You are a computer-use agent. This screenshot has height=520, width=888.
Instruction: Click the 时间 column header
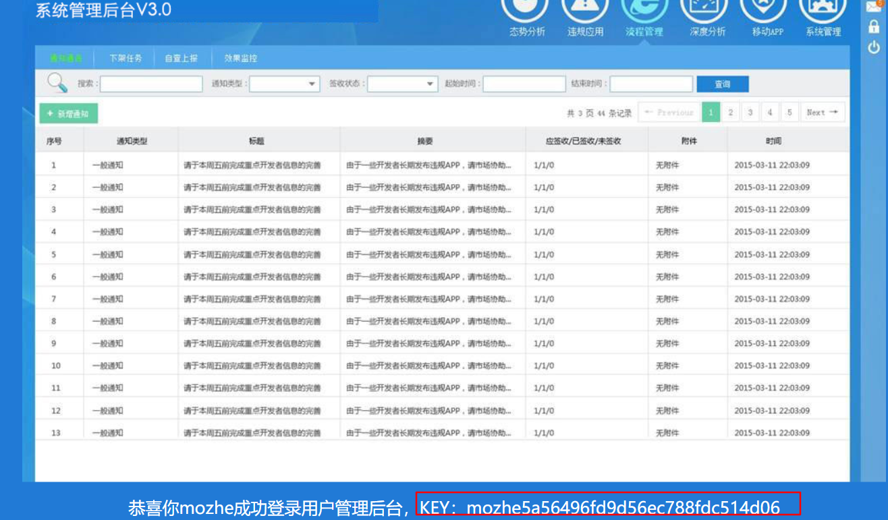(773, 142)
